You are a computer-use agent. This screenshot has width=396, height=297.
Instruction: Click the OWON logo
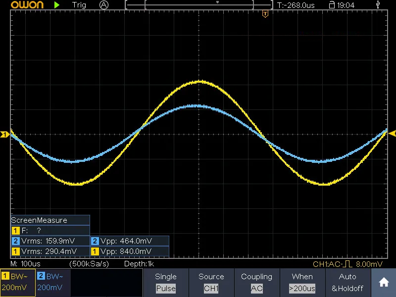(x=27, y=5)
